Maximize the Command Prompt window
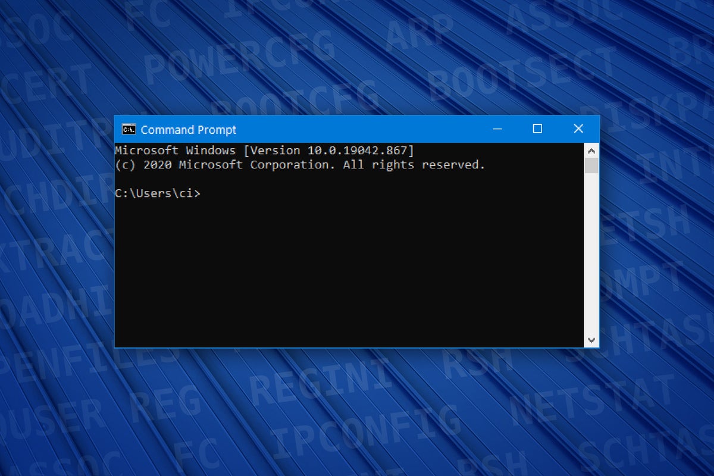This screenshot has width=714, height=476. (538, 129)
